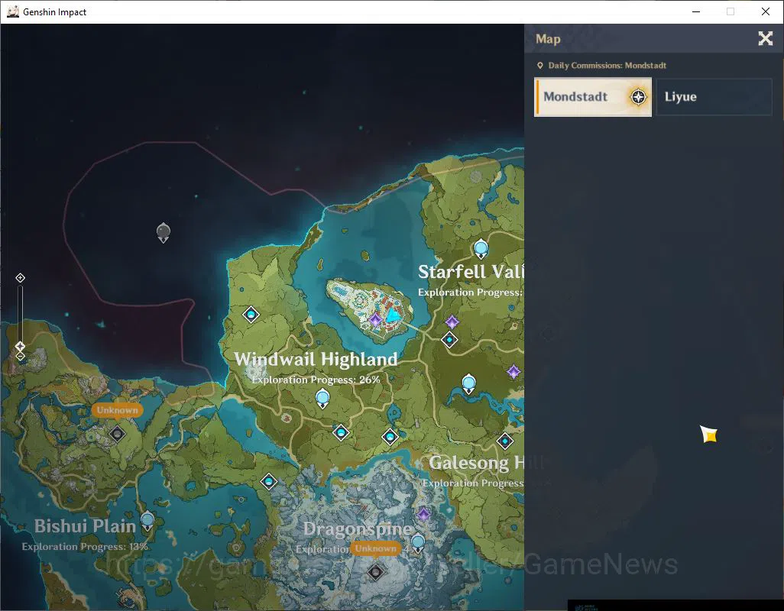Click 'Exploration Progress: 13%' text

[85, 547]
